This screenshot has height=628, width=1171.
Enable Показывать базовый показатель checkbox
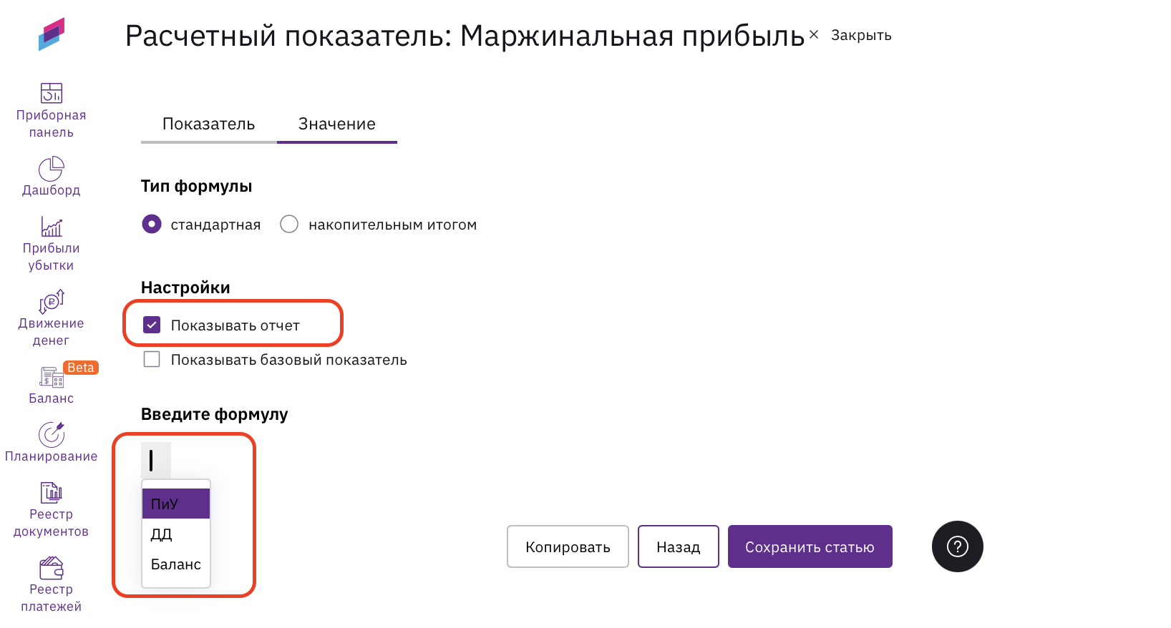(152, 359)
